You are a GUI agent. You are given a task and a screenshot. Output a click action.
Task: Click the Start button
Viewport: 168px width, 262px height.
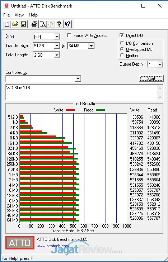coord(151,78)
